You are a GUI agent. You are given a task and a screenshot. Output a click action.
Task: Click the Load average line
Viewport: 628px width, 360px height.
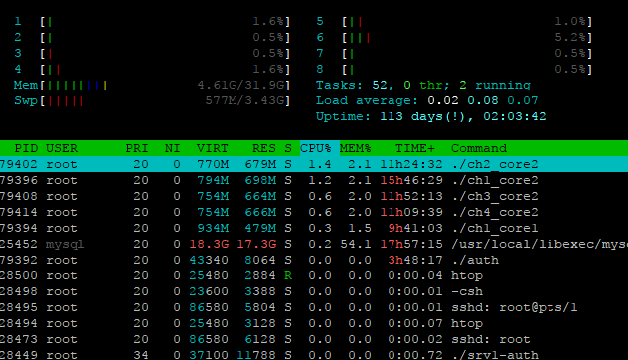[x=427, y=100]
